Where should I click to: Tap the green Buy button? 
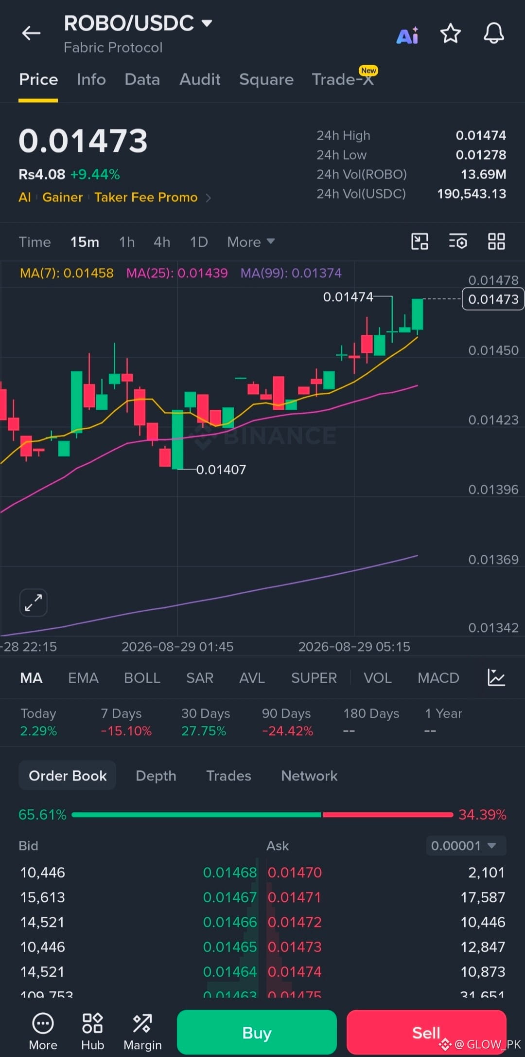pos(257,1032)
